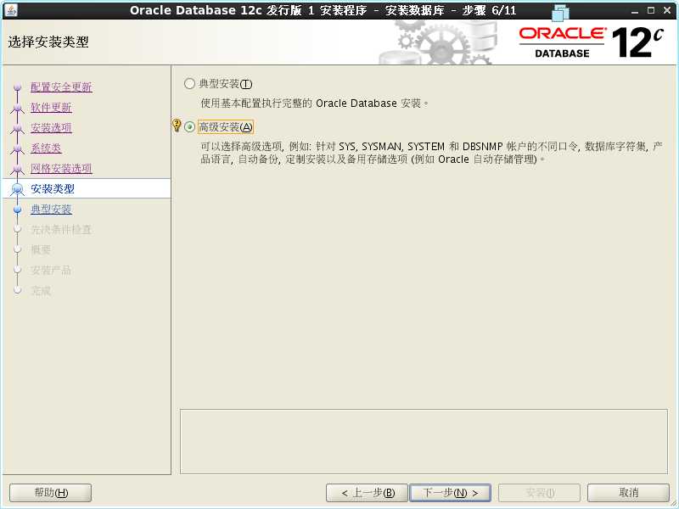Open the 网格安装选项 step link

click(x=61, y=168)
